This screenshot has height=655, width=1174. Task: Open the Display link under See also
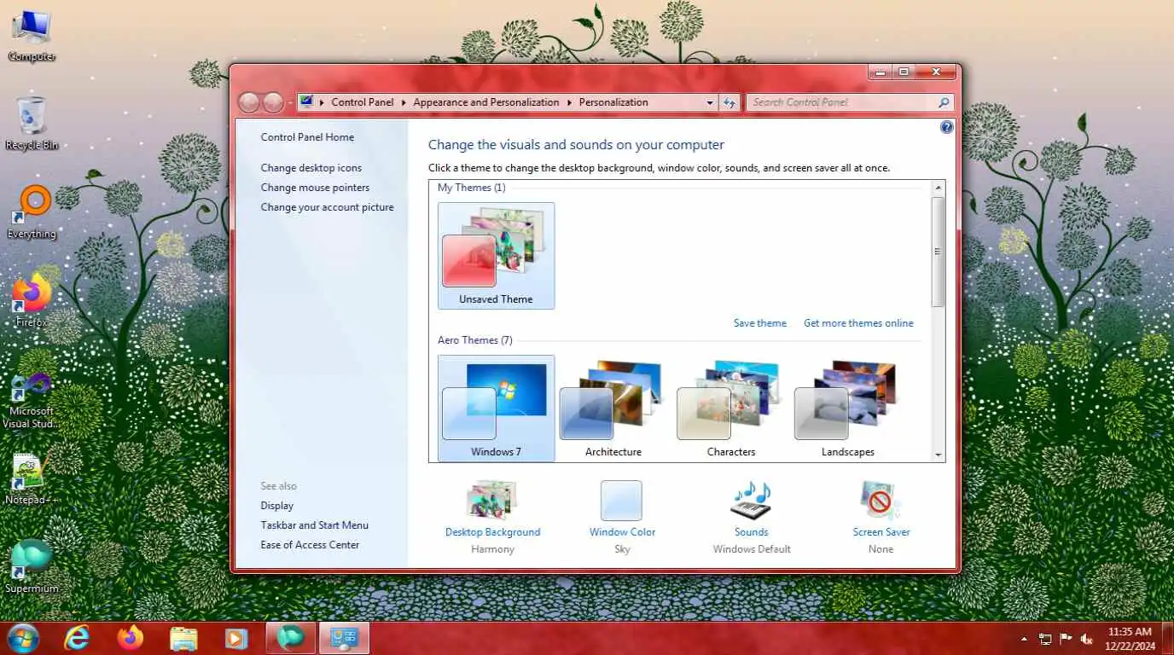click(x=277, y=506)
